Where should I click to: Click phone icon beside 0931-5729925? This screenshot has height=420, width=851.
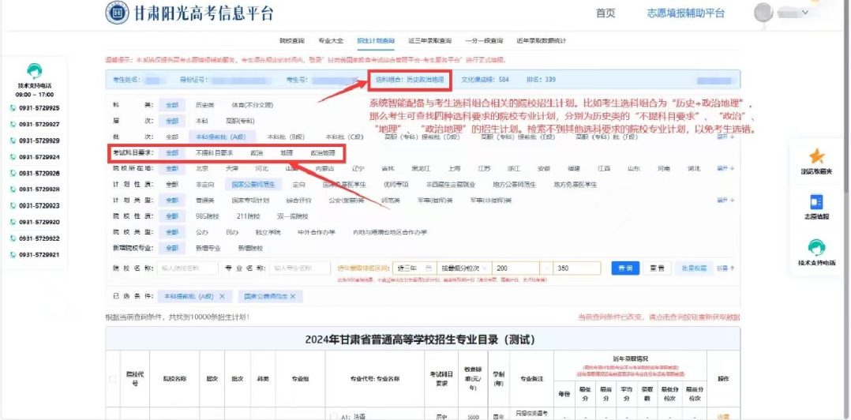click(13, 108)
